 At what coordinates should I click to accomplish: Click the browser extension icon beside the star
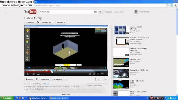(172, 6)
